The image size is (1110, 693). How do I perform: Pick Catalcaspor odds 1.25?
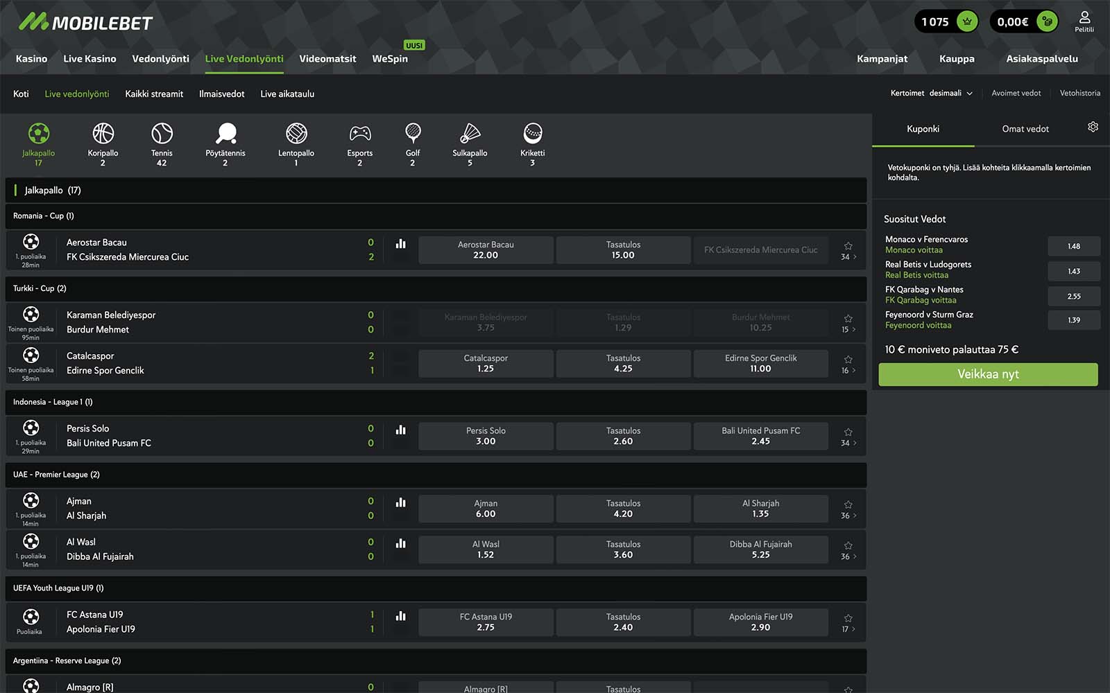[486, 364]
